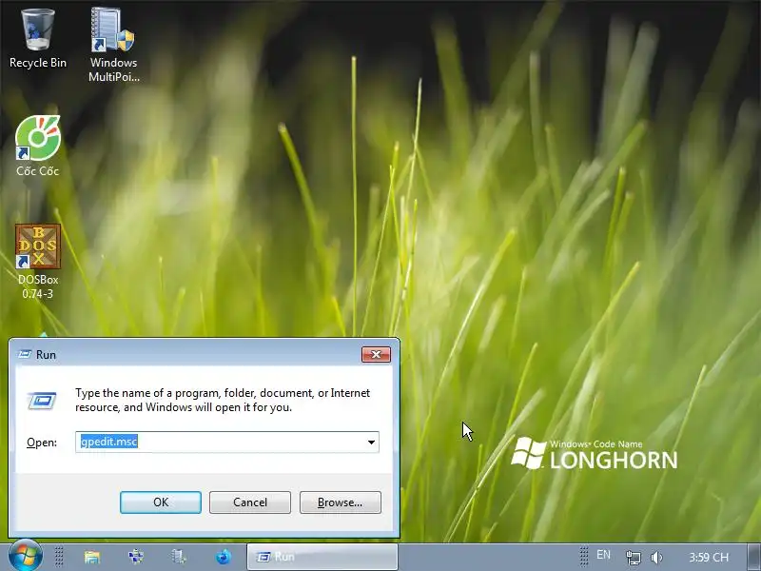Close the Run dialog with red X

(376, 354)
